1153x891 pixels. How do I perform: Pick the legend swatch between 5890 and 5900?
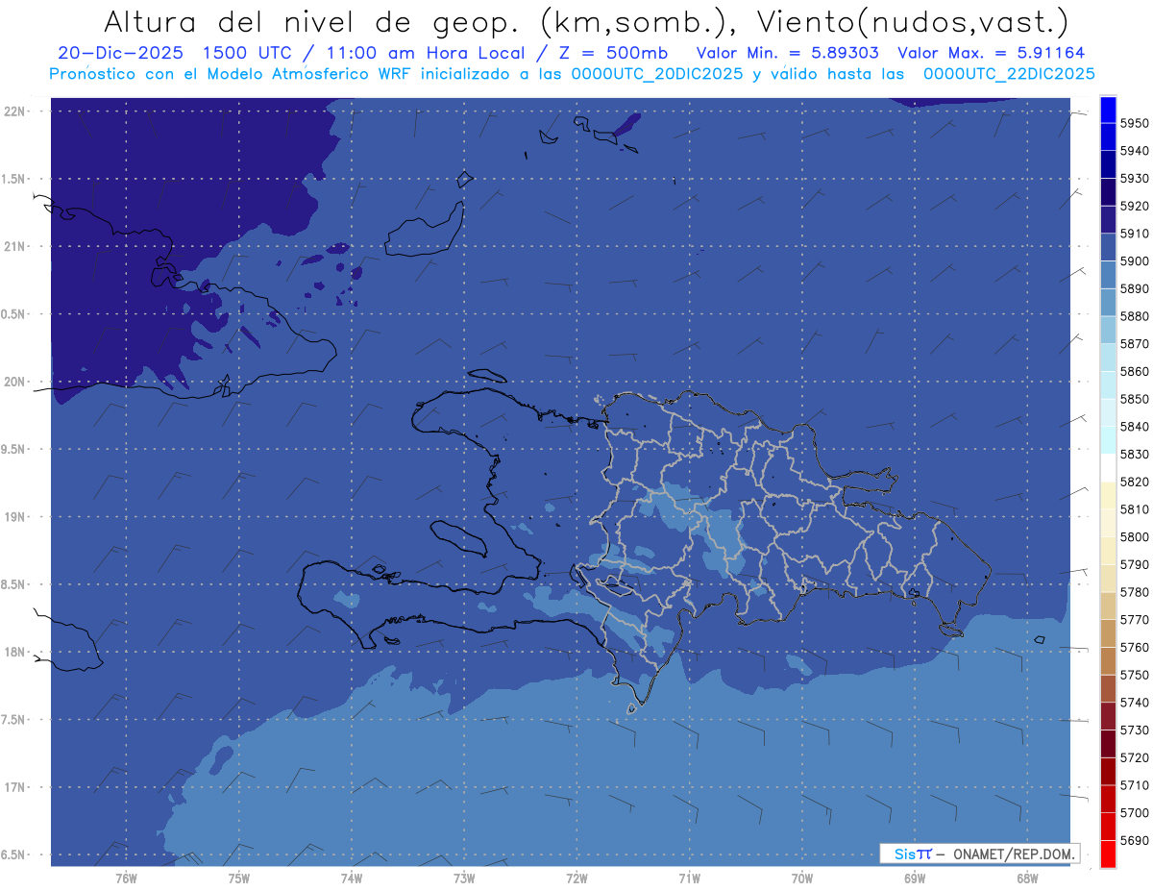1108,275
